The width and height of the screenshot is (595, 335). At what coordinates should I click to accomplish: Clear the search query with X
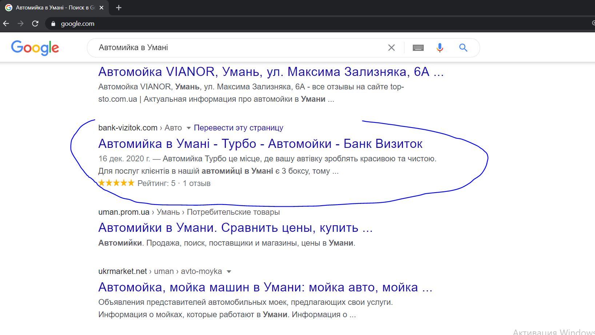(x=391, y=48)
